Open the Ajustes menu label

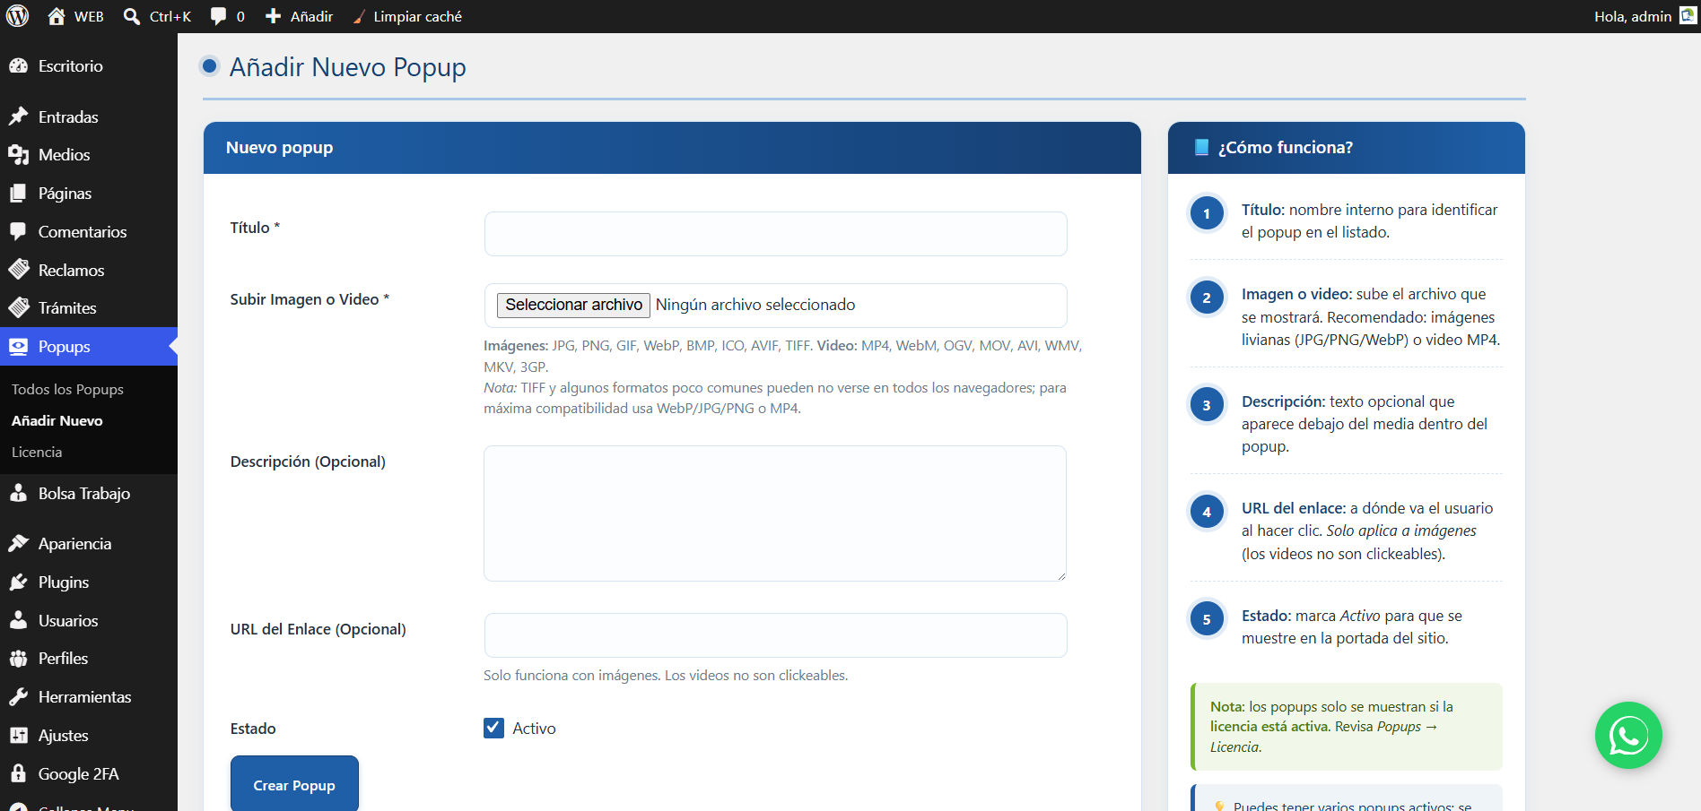[63, 736]
